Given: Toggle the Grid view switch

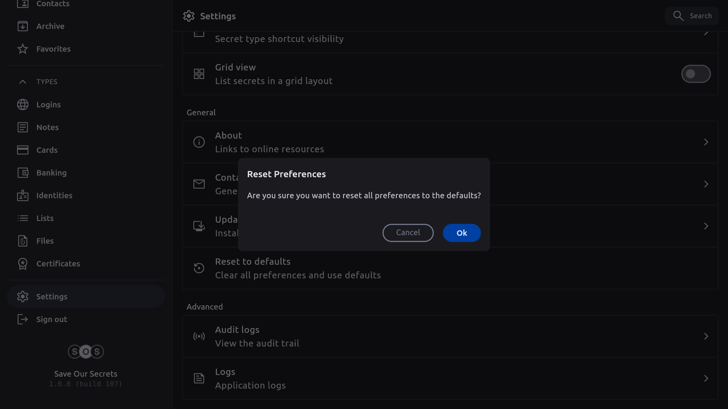Looking at the screenshot, I should 696,74.
